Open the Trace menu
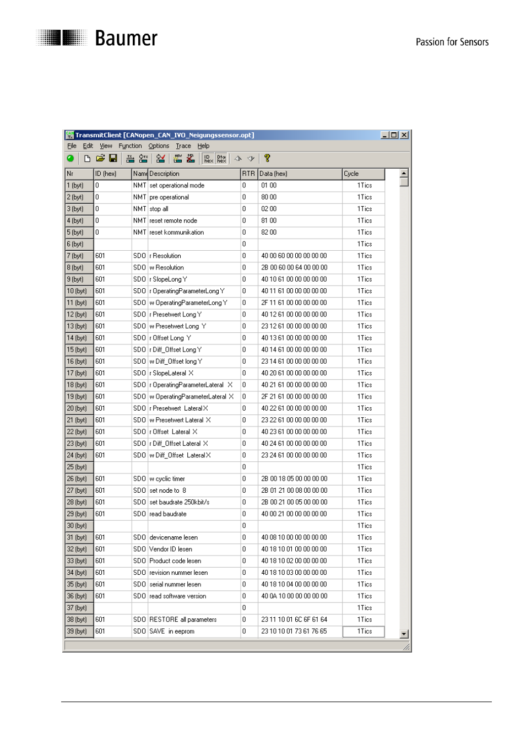This screenshot has height=744, width=526. pyautogui.click(x=183, y=146)
